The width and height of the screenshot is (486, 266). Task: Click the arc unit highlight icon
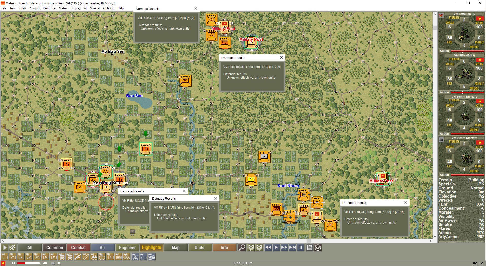(13, 257)
